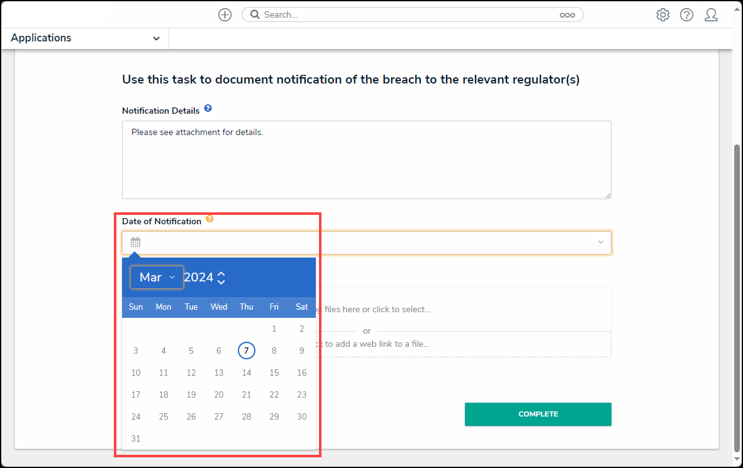Open the settings gear icon
743x468 pixels.
(662, 15)
